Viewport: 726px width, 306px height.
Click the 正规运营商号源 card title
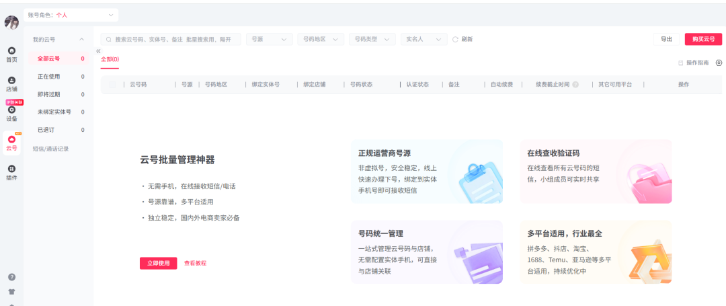click(x=385, y=153)
